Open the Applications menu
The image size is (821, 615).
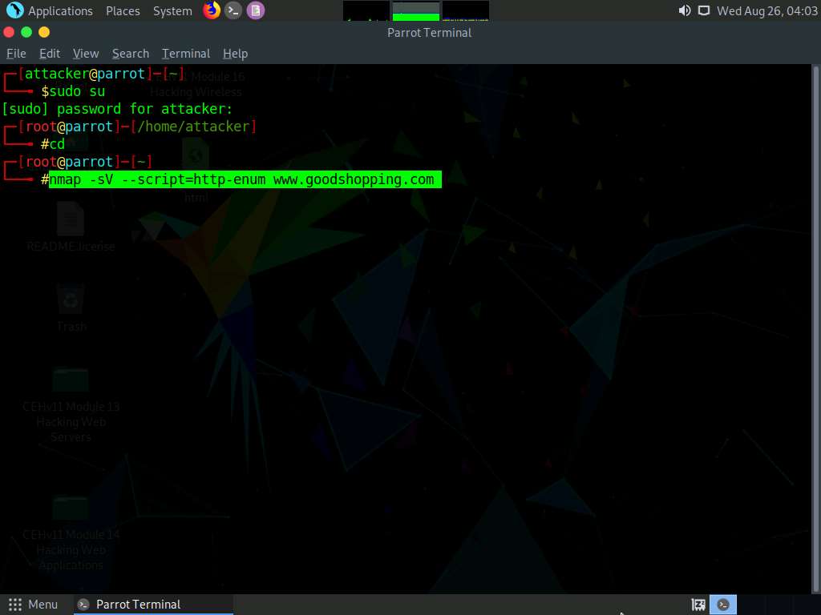60,11
